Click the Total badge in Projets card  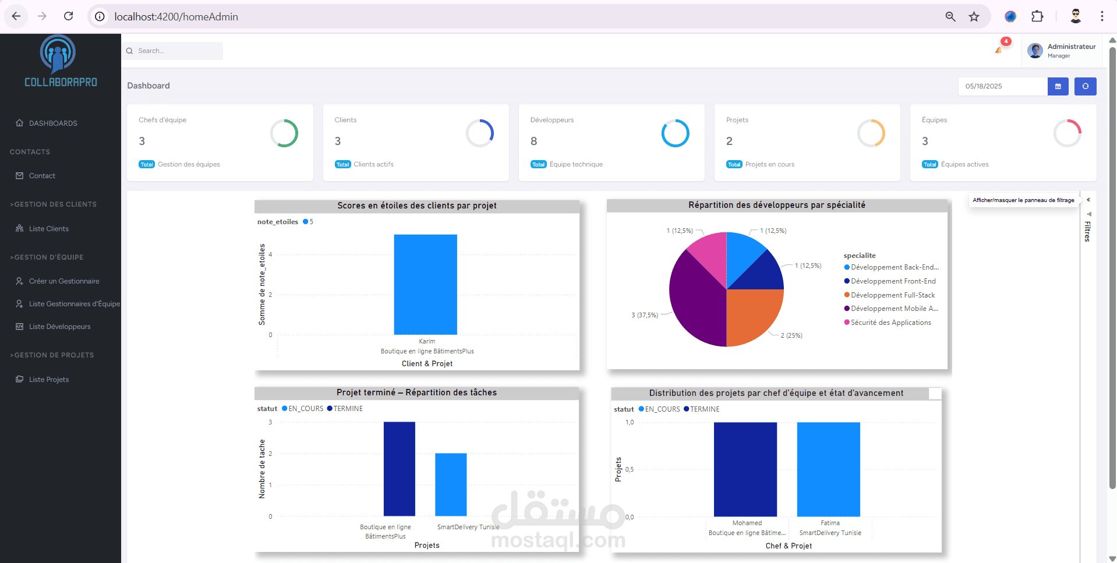point(734,165)
